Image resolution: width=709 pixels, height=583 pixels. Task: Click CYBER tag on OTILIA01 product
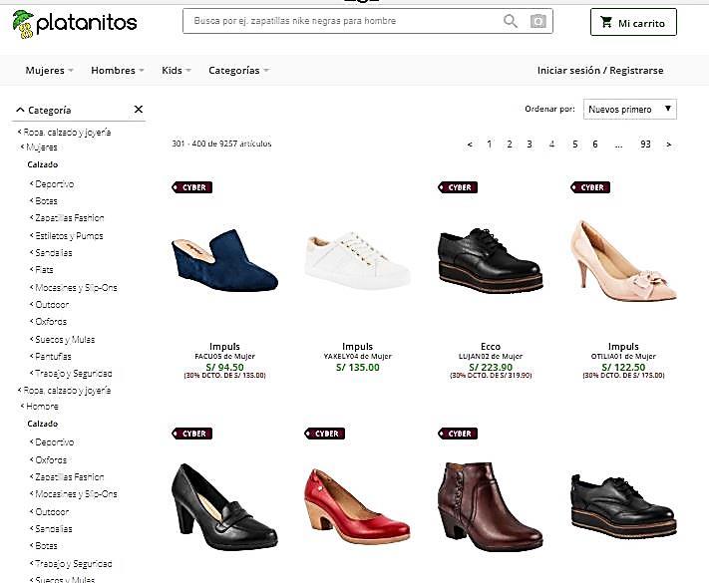click(590, 187)
